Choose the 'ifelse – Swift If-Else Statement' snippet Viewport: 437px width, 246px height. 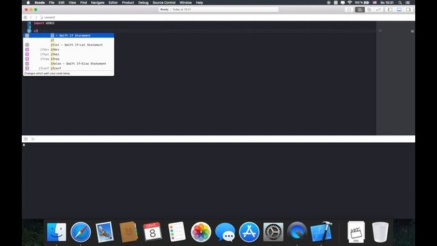(68, 64)
